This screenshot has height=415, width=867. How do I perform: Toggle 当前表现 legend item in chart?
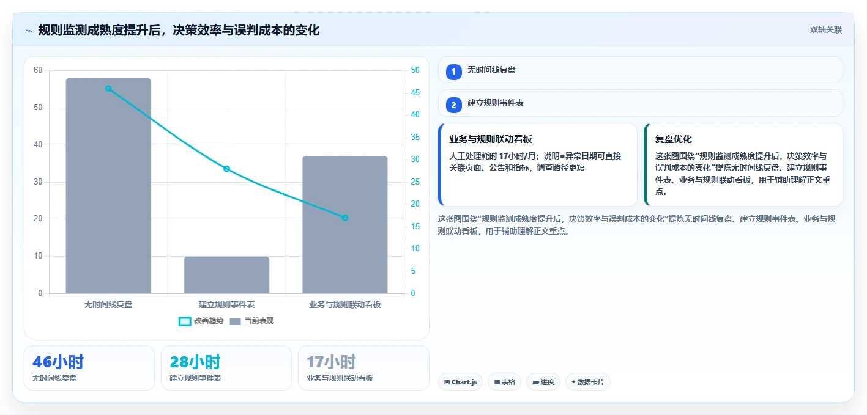pos(251,321)
